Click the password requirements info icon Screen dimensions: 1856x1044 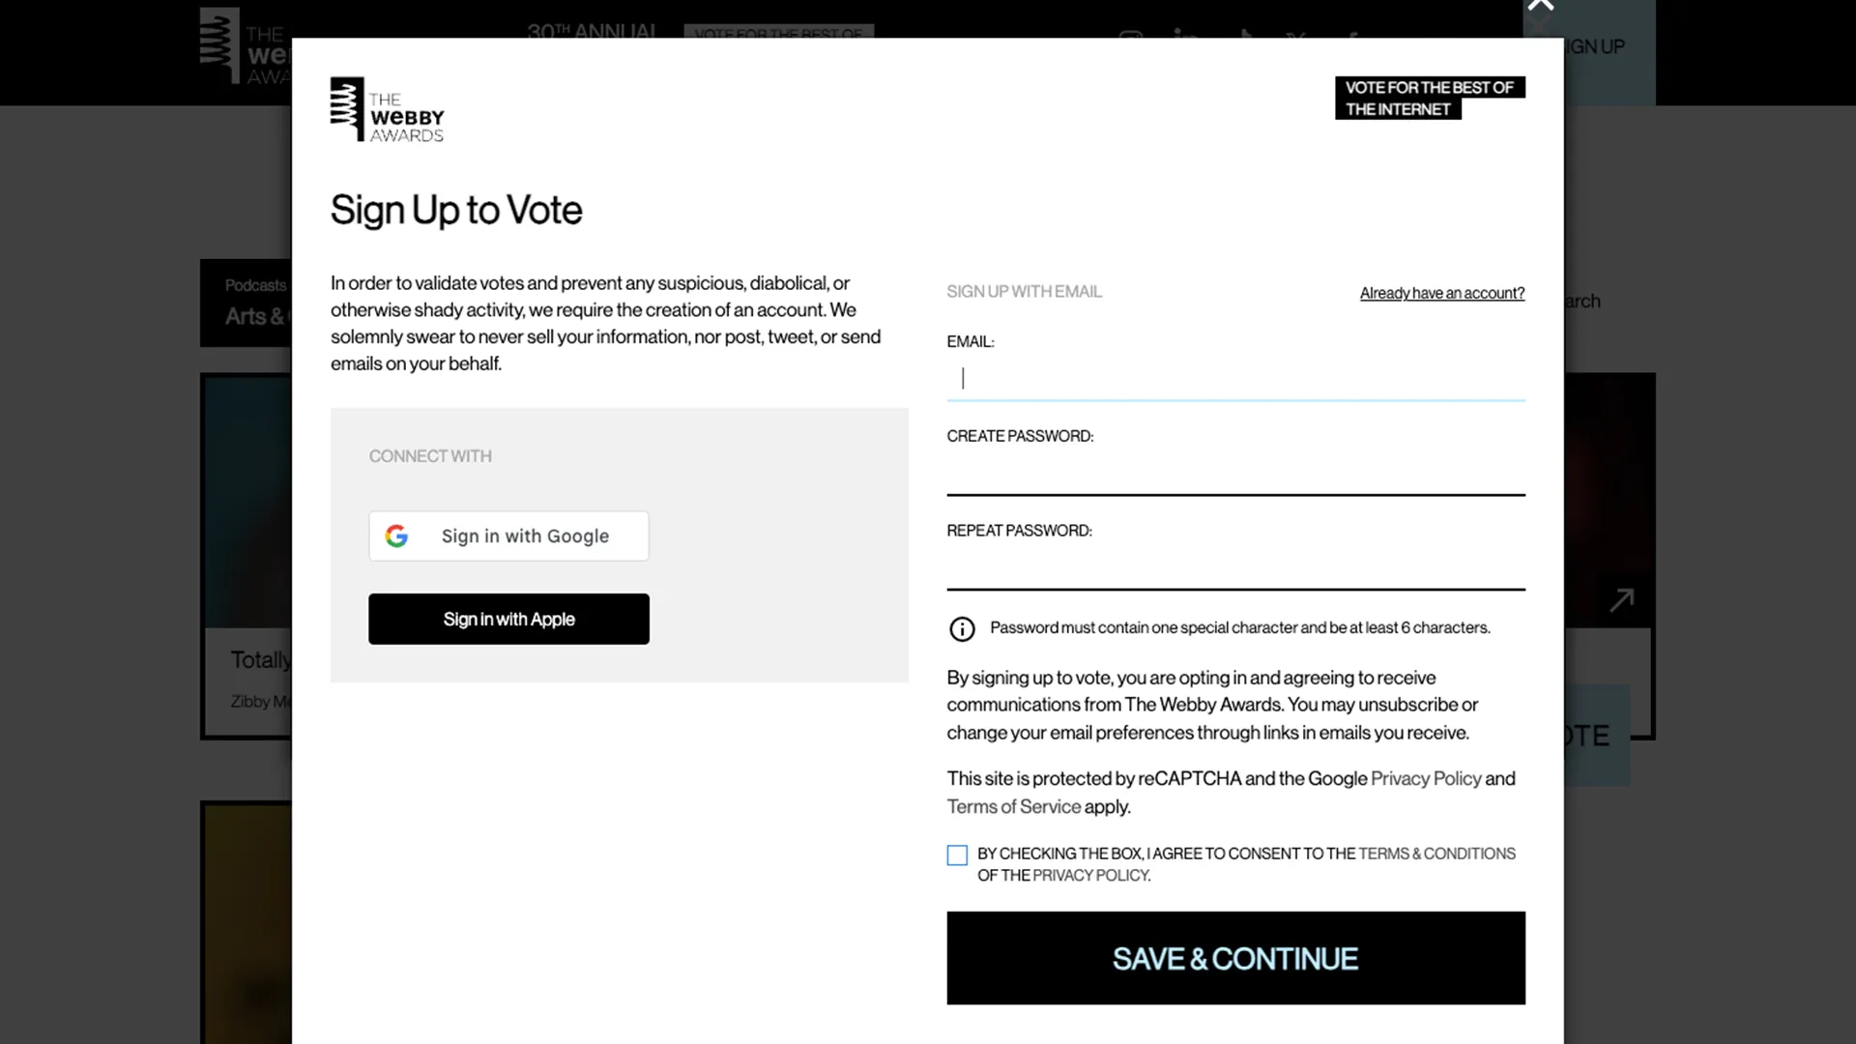[961, 628]
